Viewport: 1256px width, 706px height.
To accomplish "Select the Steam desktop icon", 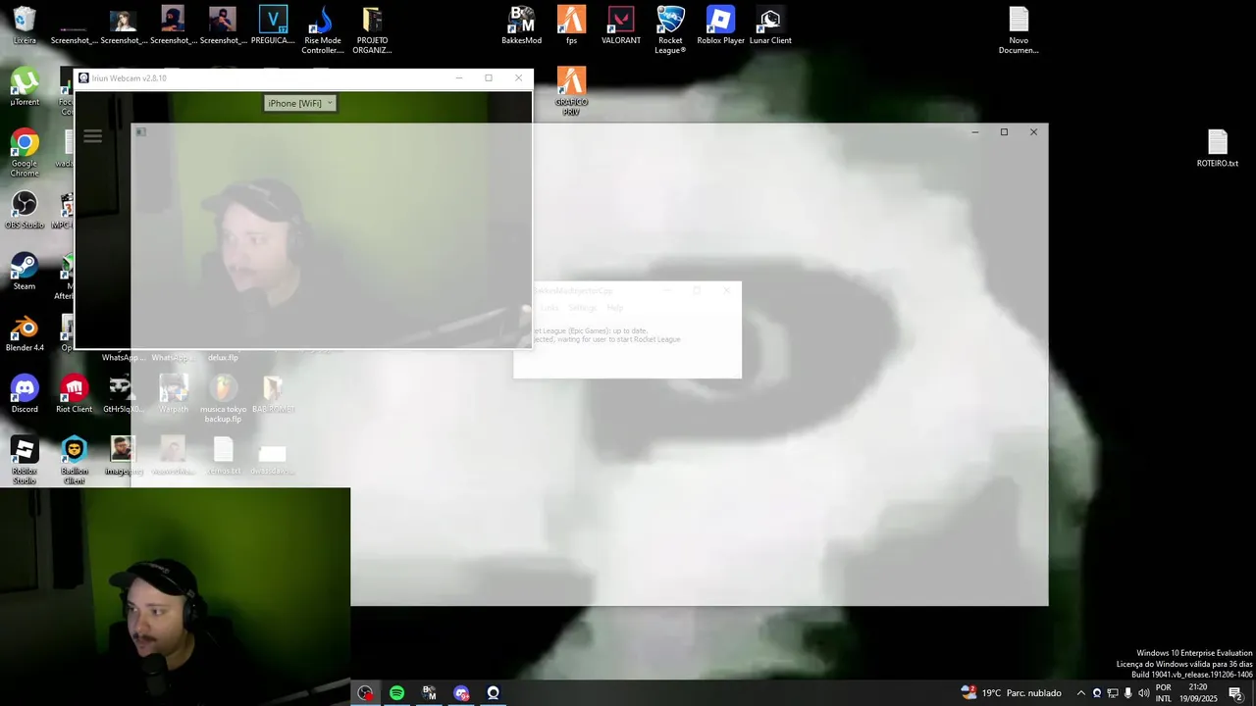I will pyautogui.click(x=25, y=271).
